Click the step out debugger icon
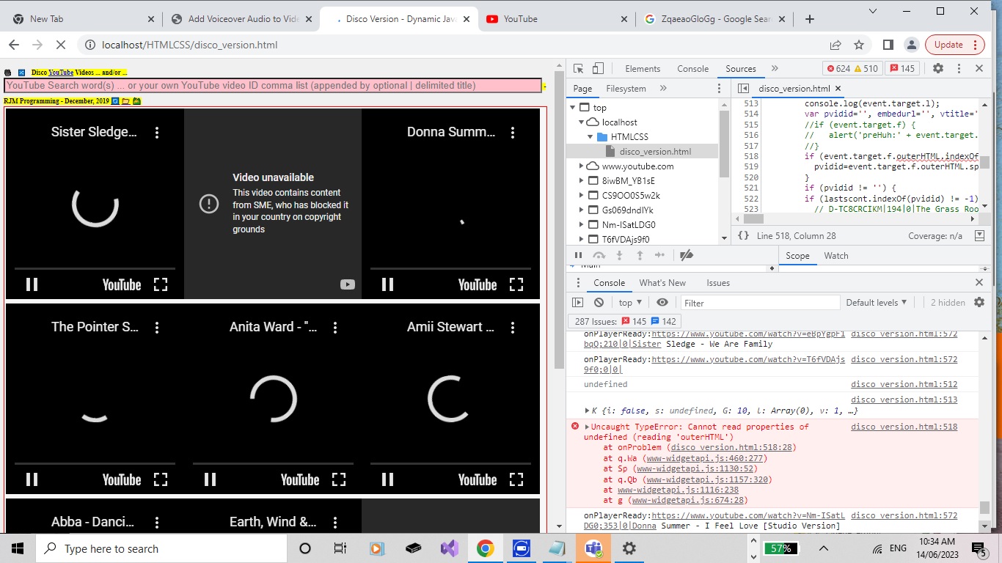Image resolution: width=1002 pixels, height=563 pixels. 640,255
